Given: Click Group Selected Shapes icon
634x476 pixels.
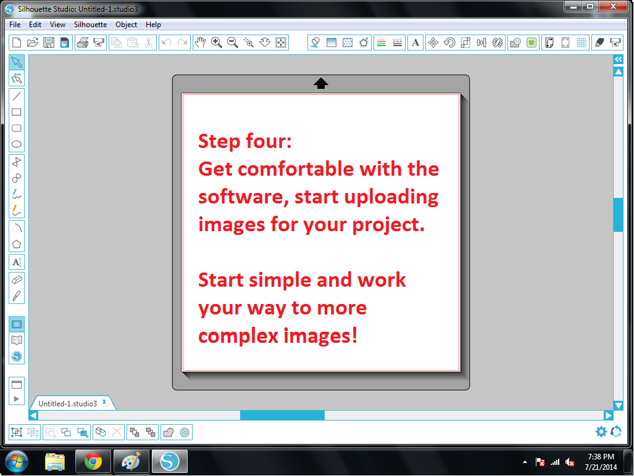Looking at the screenshot, I should coord(17,432).
